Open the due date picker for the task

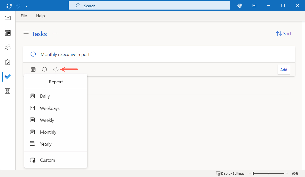[x=33, y=69]
